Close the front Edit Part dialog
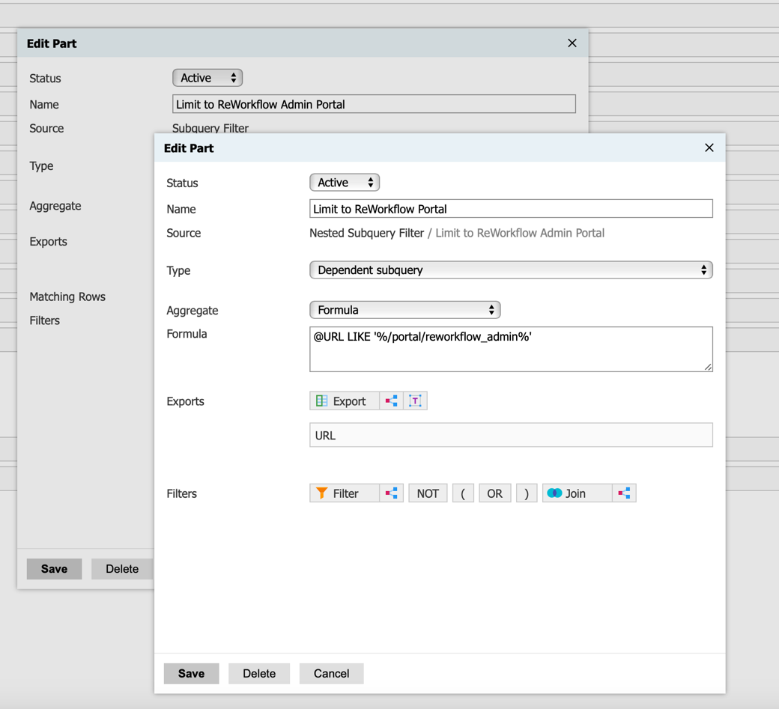779x709 pixels. pyautogui.click(x=709, y=147)
